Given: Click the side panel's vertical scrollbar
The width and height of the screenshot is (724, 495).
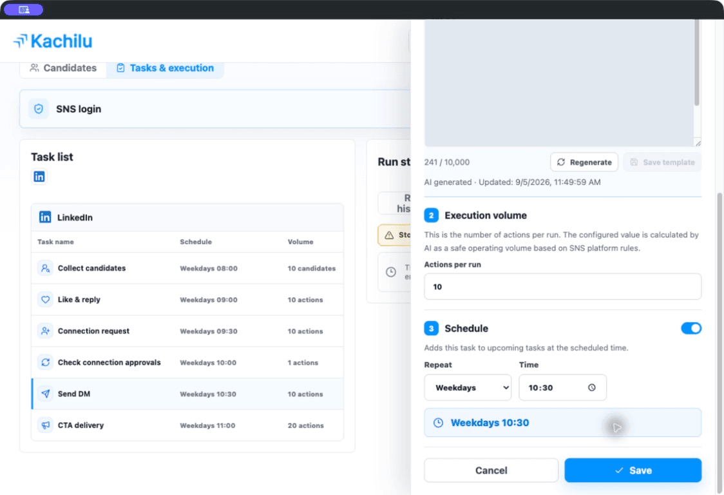Looking at the screenshot, I should click(x=720, y=342).
